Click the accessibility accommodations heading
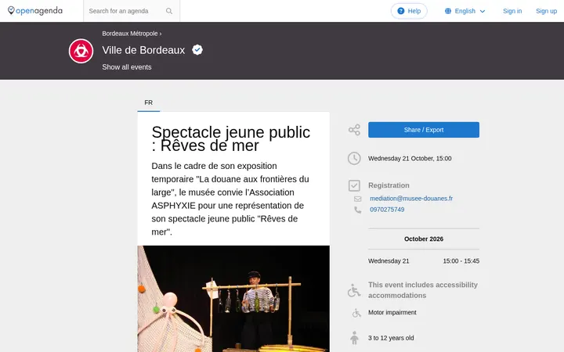Image resolution: width=564 pixels, height=352 pixels. (423, 290)
